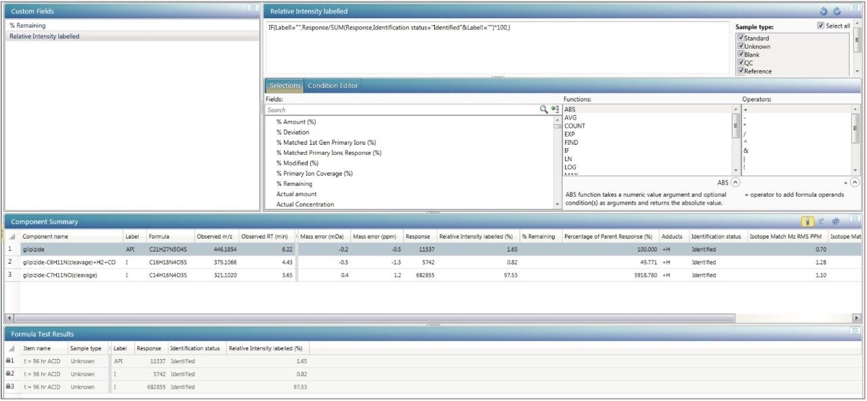Uncheck the Standard sample type

741,38
